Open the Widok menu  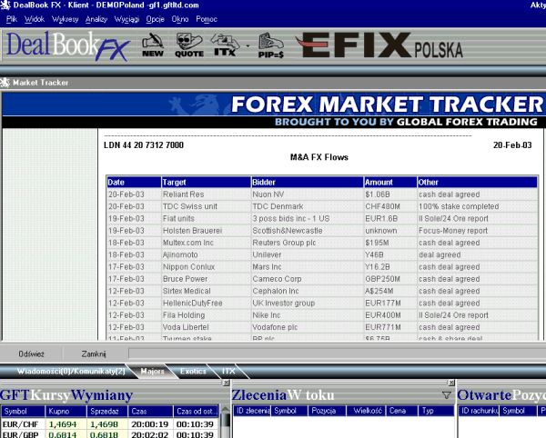(x=35, y=19)
